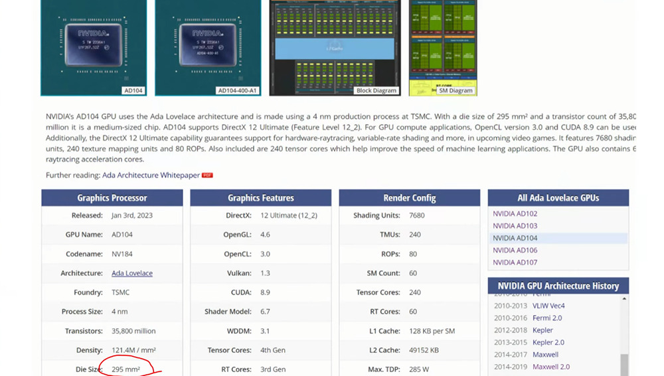
Task: Open VLIW Vec4 architecture history link
Action: point(548,306)
